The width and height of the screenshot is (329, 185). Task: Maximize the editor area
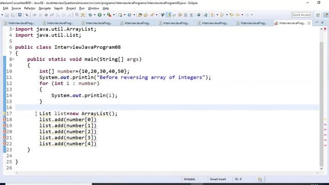(x=322, y=23)
